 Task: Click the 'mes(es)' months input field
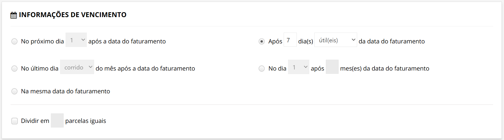point(332,67)
